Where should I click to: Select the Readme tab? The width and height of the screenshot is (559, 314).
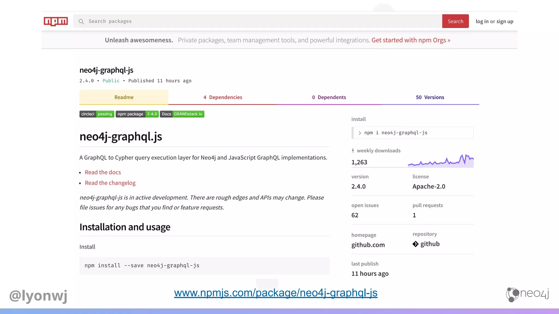pyautogui.click(x=124, y=97)
